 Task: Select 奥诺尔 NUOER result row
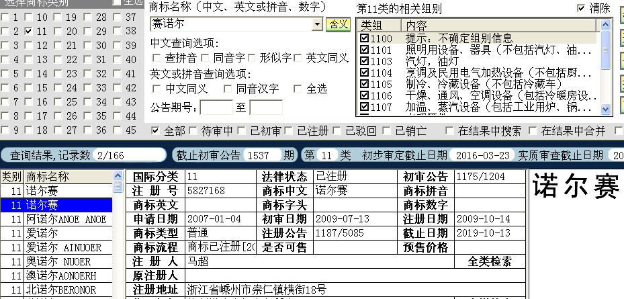(x=56, y=261)
